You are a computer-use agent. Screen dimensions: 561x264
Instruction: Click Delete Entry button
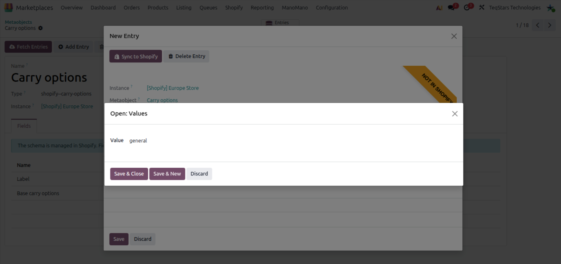(187, 56)
